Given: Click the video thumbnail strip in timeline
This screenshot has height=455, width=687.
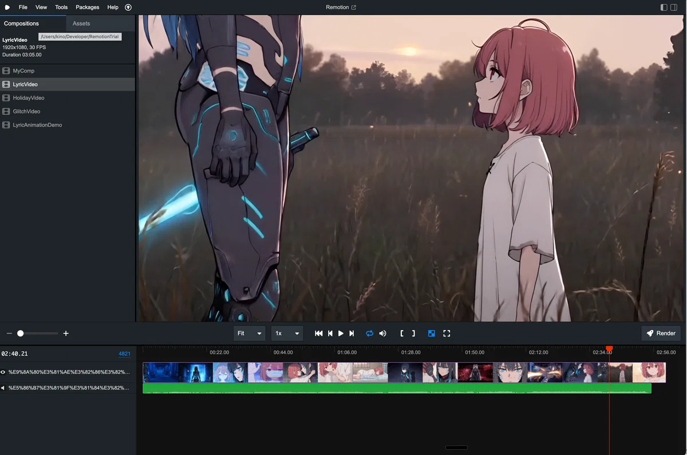Looking at the screenshot, I should coord(404,372).
